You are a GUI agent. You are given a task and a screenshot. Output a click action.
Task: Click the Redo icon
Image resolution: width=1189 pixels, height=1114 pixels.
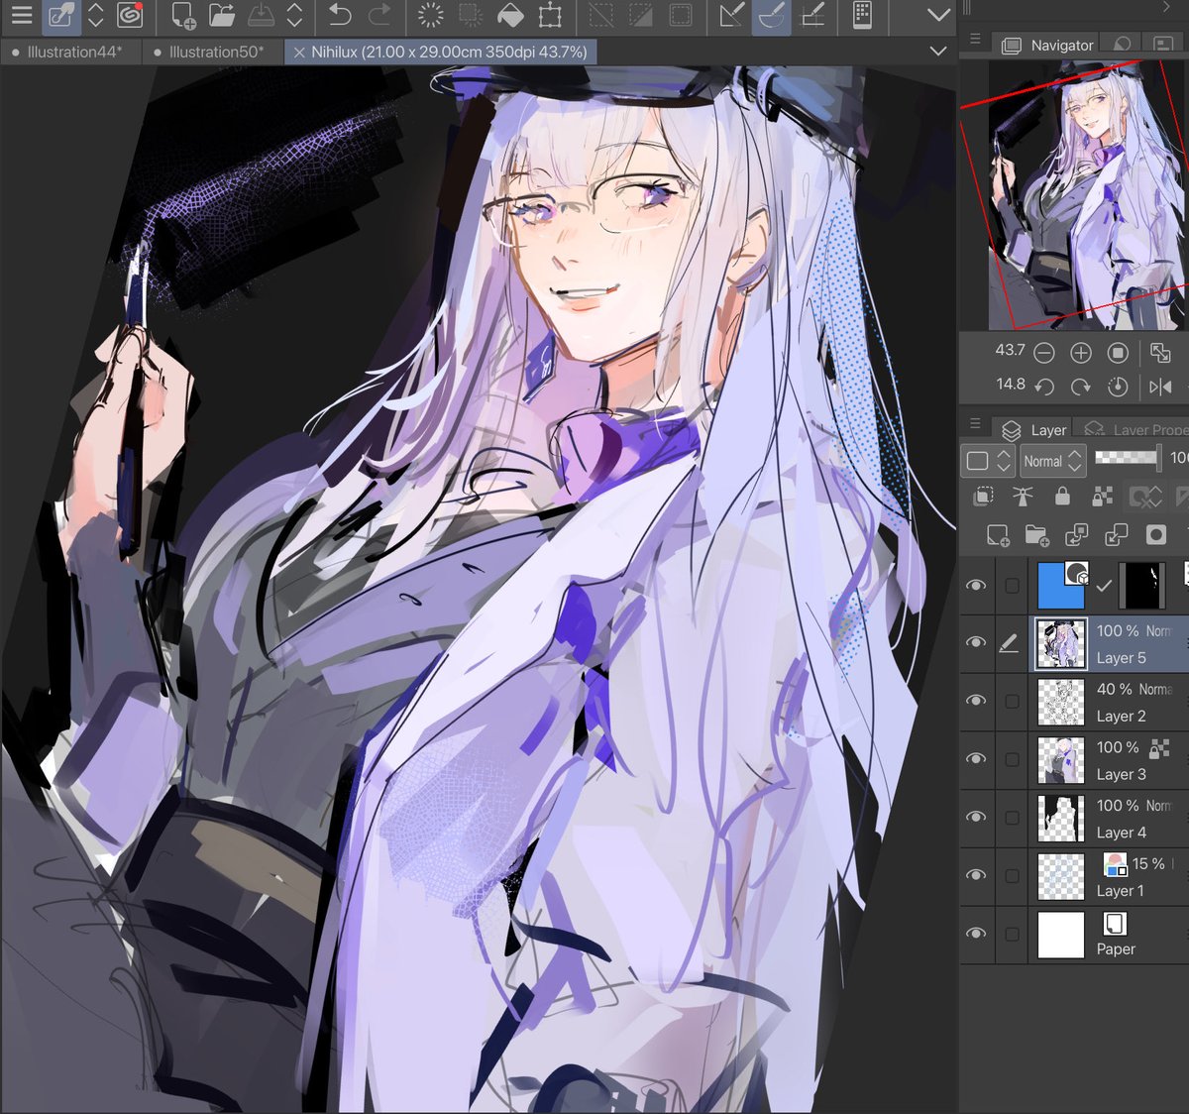(380, 16)
